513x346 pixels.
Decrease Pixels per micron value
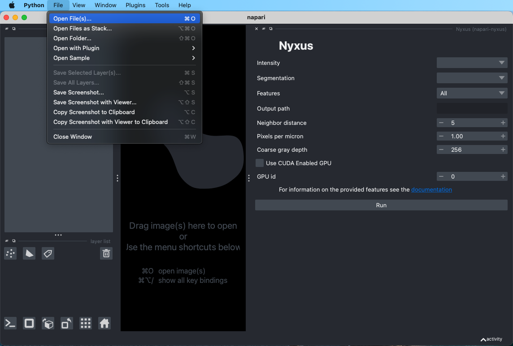click(441, 136)
